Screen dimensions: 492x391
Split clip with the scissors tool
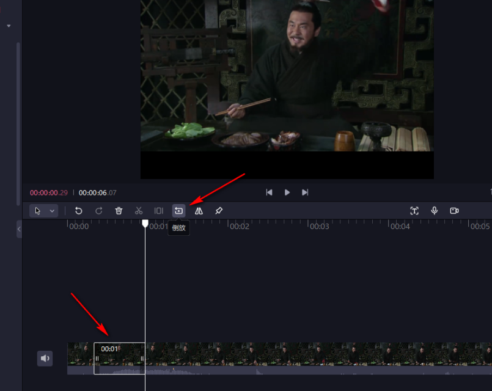click(x=139, y=211)
